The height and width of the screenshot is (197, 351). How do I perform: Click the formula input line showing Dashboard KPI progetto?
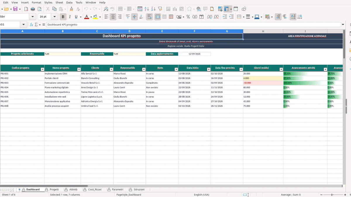(x=193, y=25)
